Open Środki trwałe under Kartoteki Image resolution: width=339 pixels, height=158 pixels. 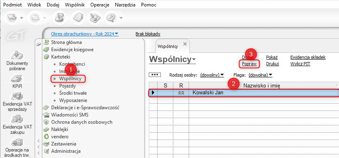(x=73, y=93)
